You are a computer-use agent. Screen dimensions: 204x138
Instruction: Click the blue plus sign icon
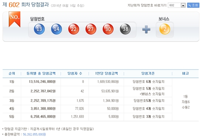tap(146, 29)
